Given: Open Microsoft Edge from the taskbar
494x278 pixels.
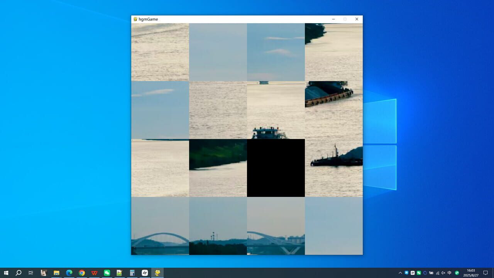Looking at the screenshot, I should 69,273.
